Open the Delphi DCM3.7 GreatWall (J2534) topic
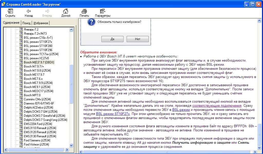Image resolution: width=263 pixels, height=154 pixels. click(x=44, y=116)
